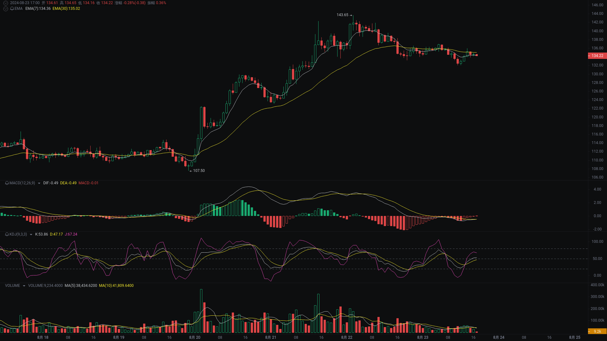The height and width of the screenshot is (341, 607).
Task: Select the 8月22 date on the time axis
Action: [x=346, y=337]
